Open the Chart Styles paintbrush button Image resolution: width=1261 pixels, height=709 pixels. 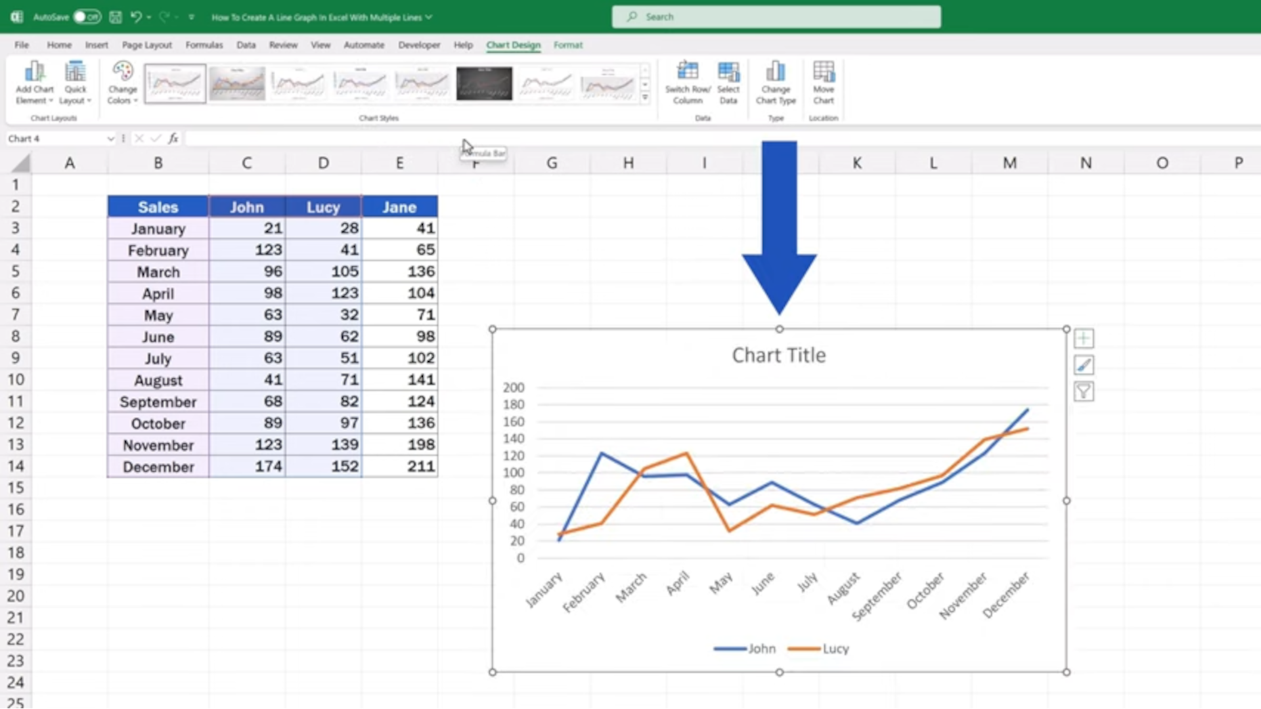pos(1084,365)
